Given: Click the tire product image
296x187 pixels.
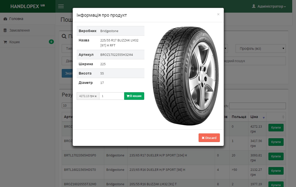Looking at the screenshot, I should click(185, 76).
